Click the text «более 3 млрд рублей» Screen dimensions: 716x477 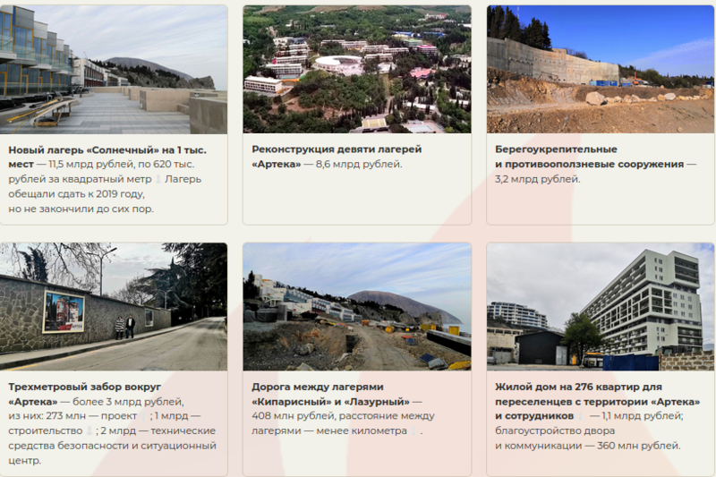click(128, 402)
